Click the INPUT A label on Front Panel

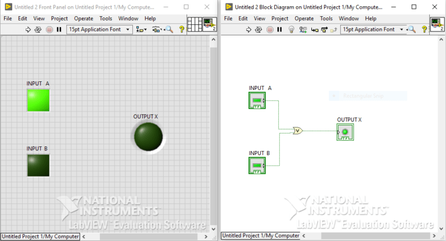coord(38,84)
